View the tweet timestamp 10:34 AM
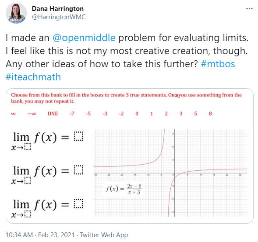Screen dimensions: 258x242 19,235
